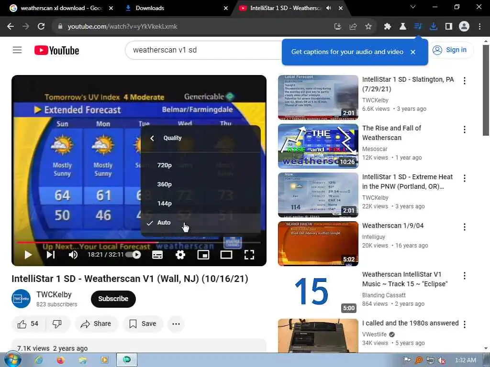Open Windows Start menu
The width and height of the screenshot is (490, 367).
tap(12, 360)
